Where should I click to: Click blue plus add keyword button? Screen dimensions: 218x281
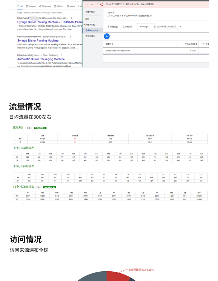pos(107,37)
